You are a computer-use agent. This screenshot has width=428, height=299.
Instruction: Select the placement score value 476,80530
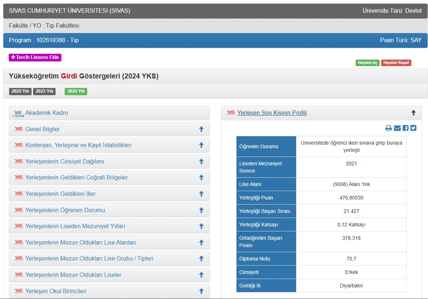pos(351,198)
